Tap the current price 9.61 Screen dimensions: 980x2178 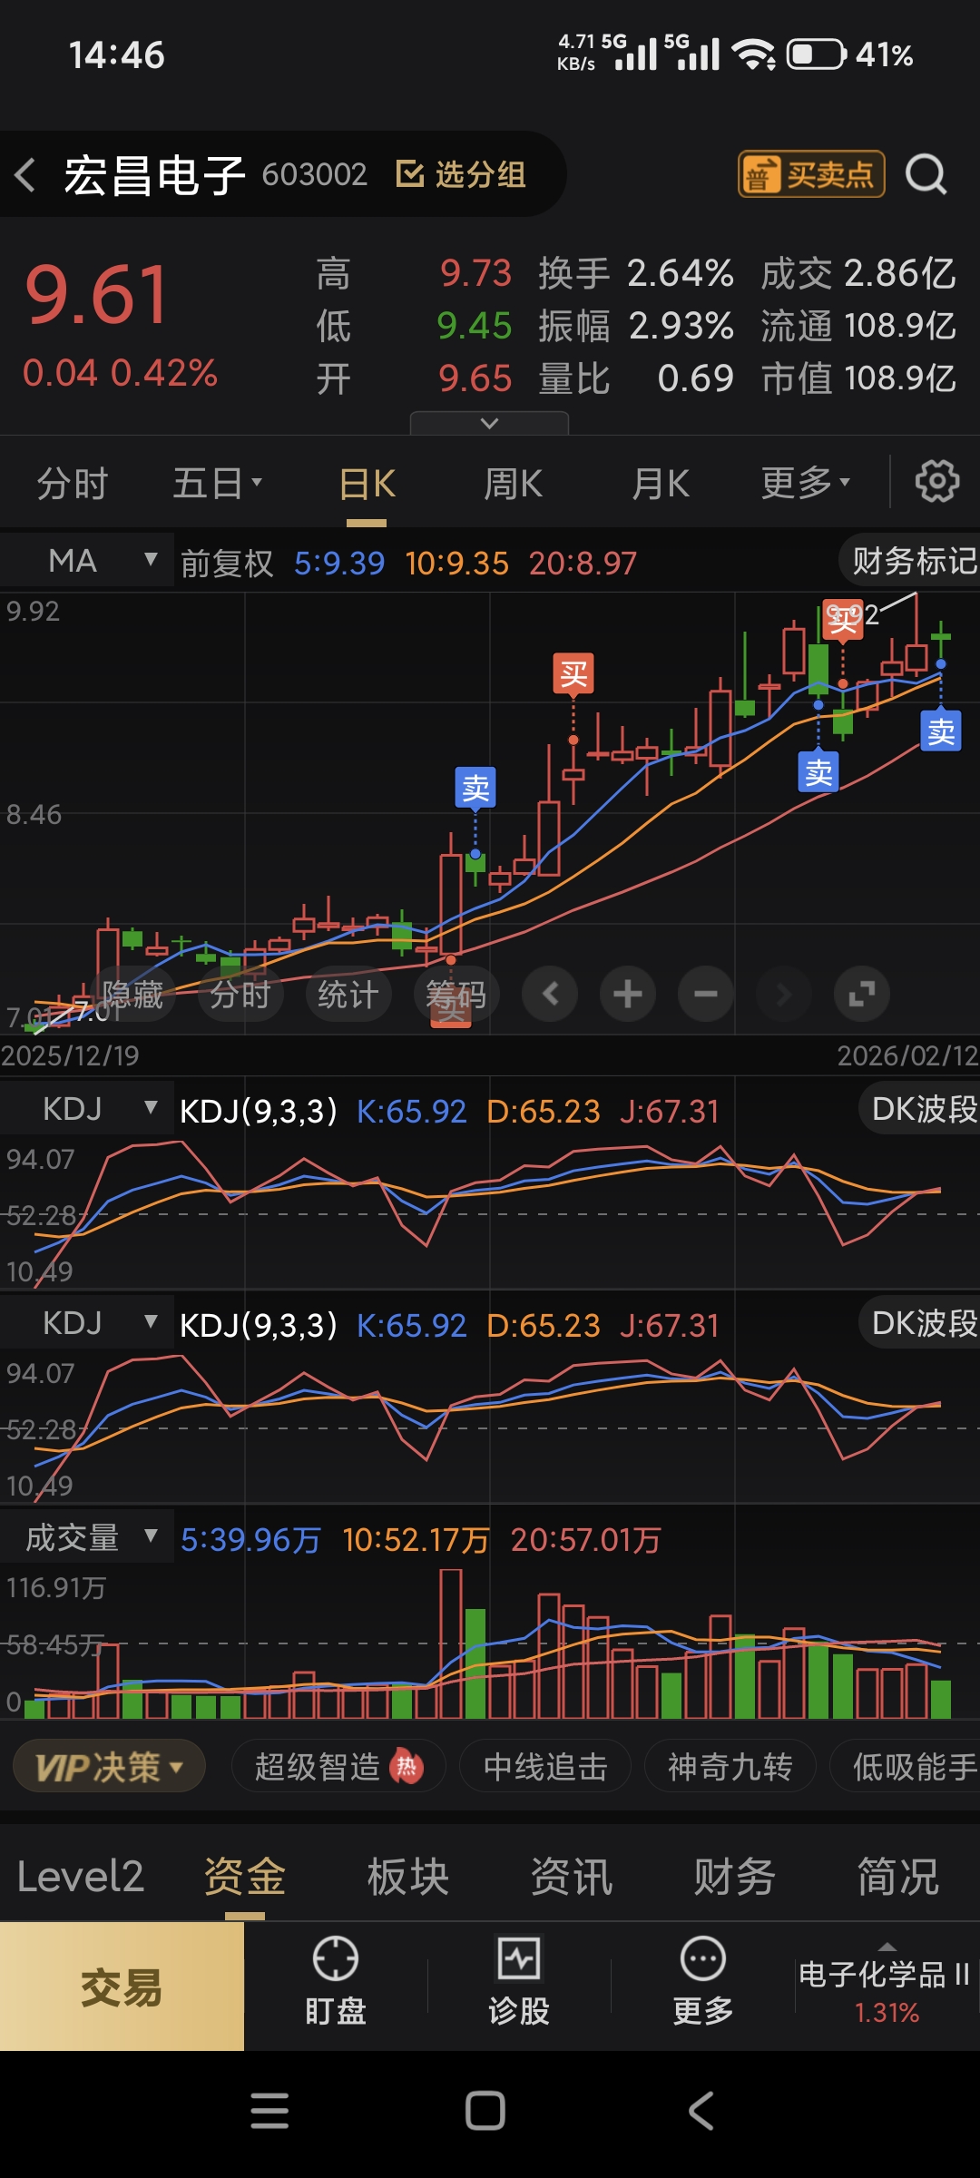[x=97, y=294]
